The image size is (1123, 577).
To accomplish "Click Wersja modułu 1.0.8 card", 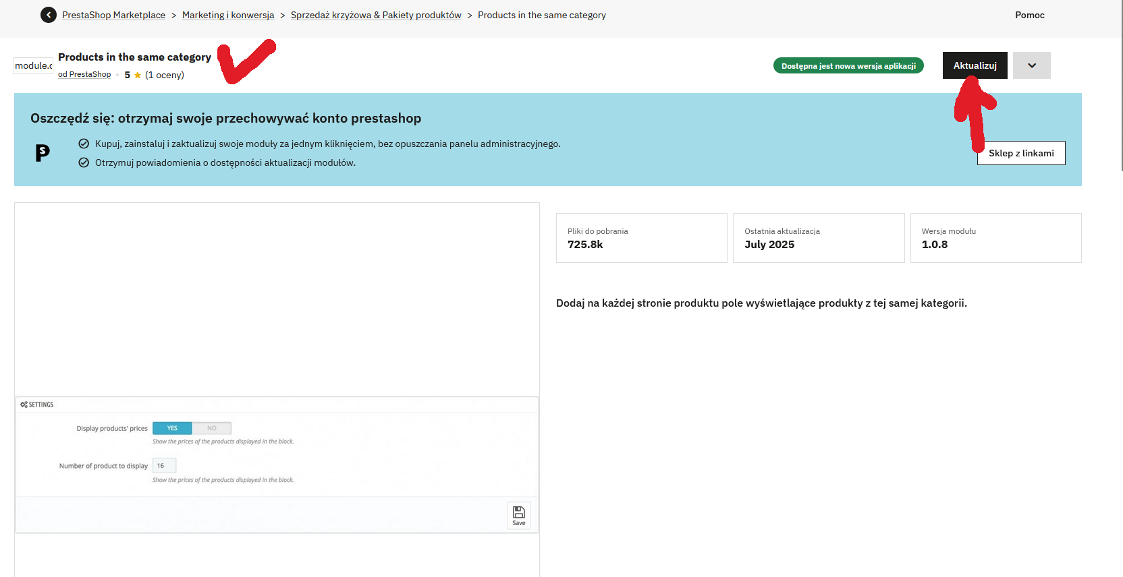I will pyautogui.click(x=996, y=238).
